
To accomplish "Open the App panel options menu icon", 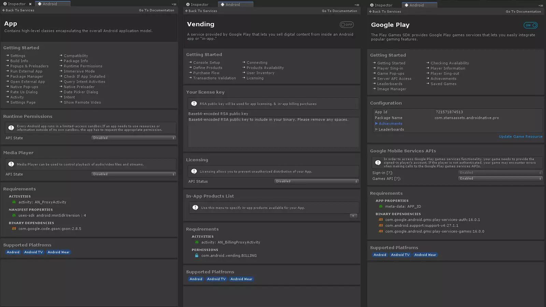I will [x=174, y=4].
